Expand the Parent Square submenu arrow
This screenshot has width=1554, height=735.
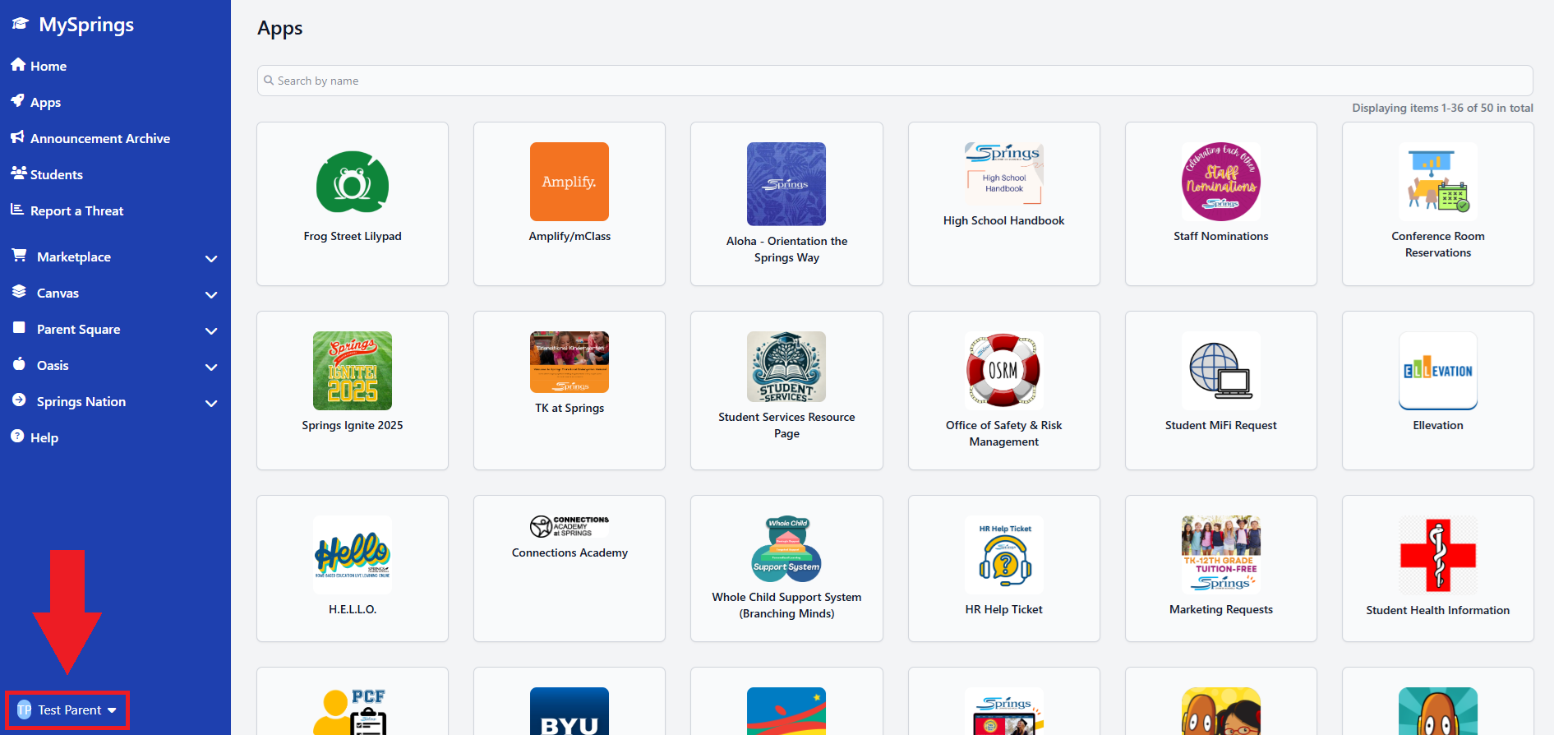tap(211, 331)
